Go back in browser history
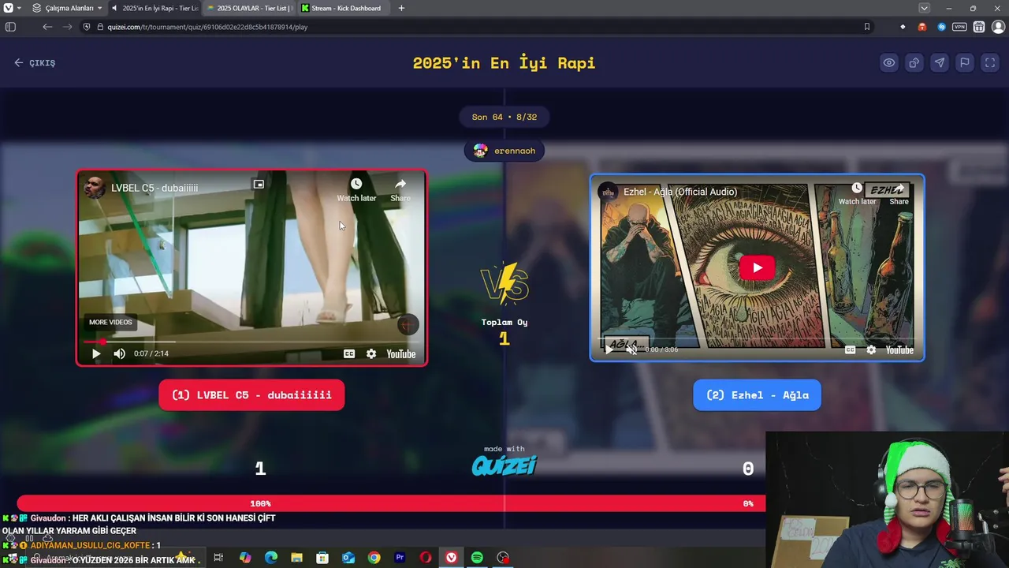 pyautogui.click(x=47, y=27)
